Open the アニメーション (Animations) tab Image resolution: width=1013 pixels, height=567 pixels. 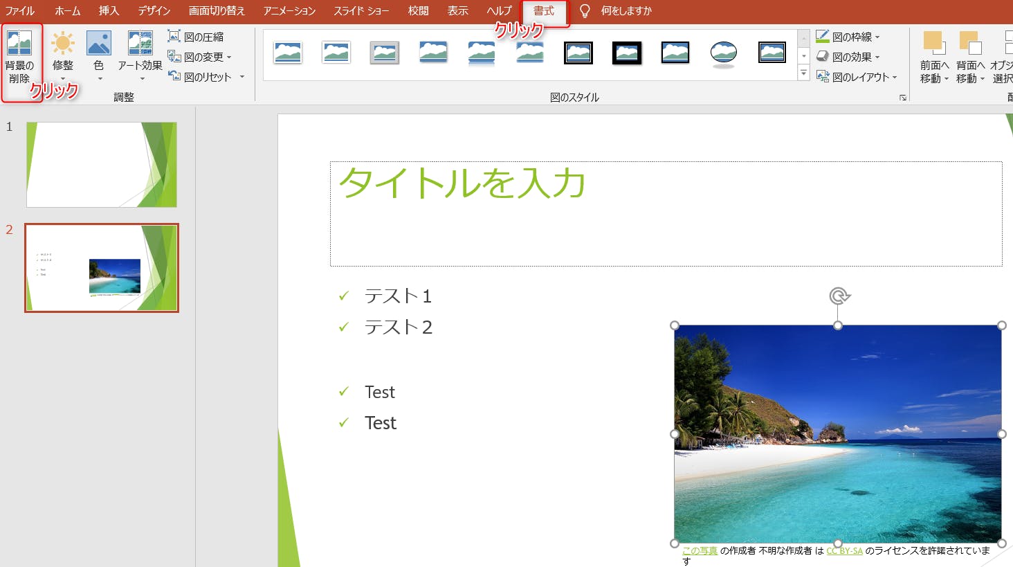coord(289,11)
